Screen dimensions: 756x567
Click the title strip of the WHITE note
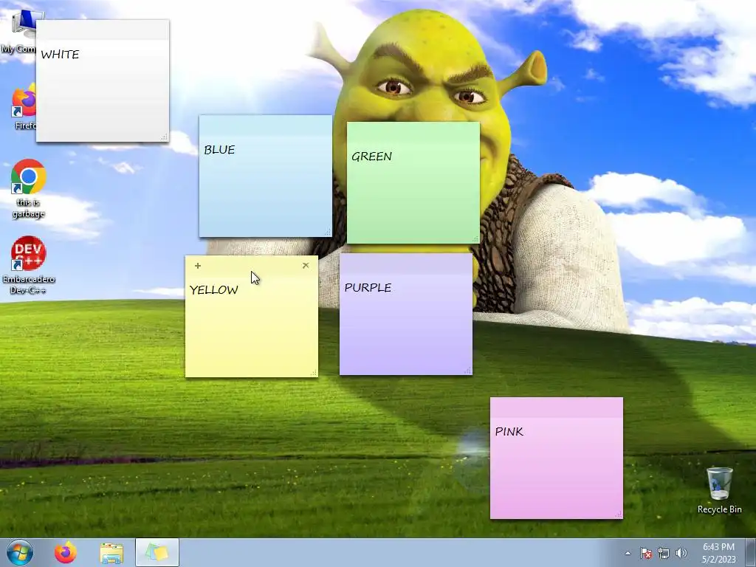pyautogui.click(x=103, y=30)
